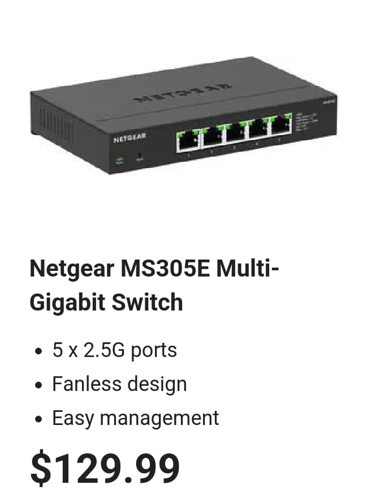Screen dimensions: 367x493
Task: Click the NETGEAR logo on the front panel
Action: (129, 138)
